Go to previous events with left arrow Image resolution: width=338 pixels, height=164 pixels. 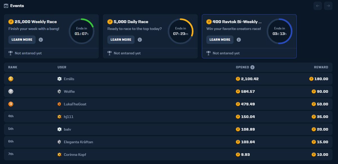318,6
